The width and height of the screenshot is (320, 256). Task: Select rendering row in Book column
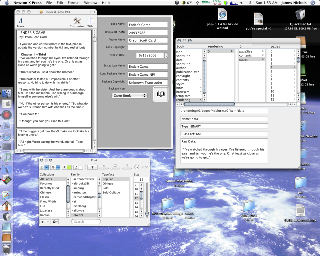click(189, 100)
